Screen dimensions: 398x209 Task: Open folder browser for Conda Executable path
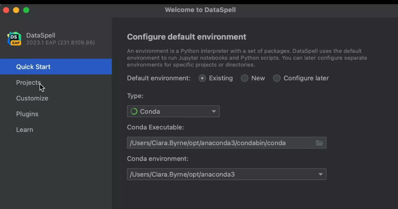(319, 143)
